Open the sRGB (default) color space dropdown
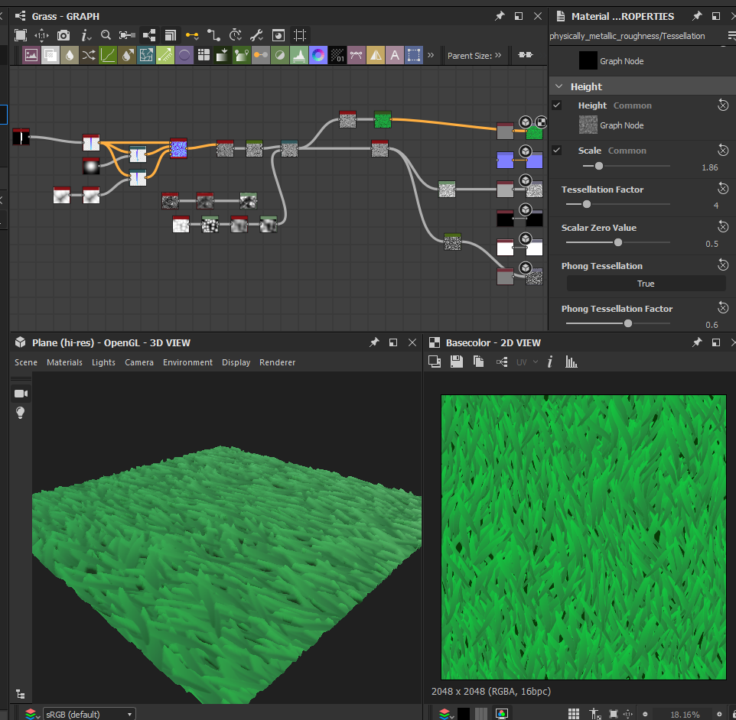 click(x=89, y=714)
